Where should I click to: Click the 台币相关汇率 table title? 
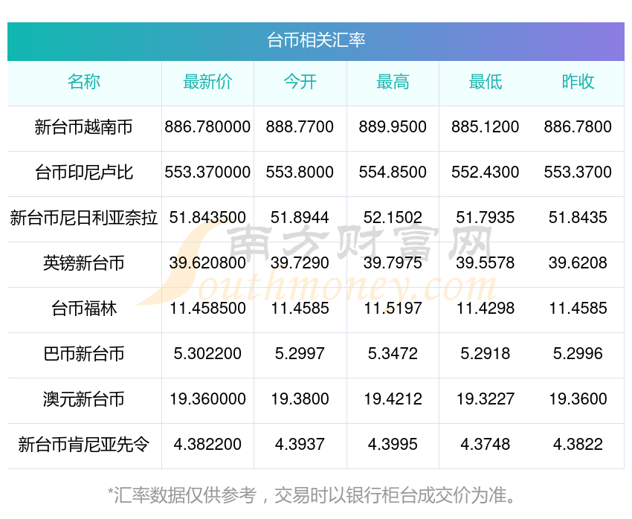[316, 40]
